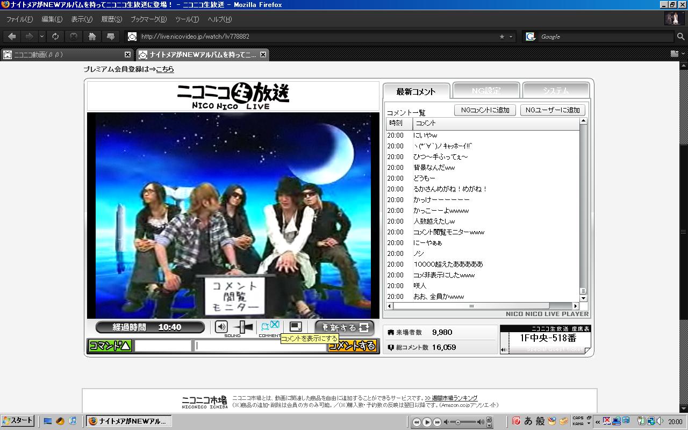The width and height of the screenshot is (688, 430).
Task: Focus the Google search box
Action: tap(606, 37)
